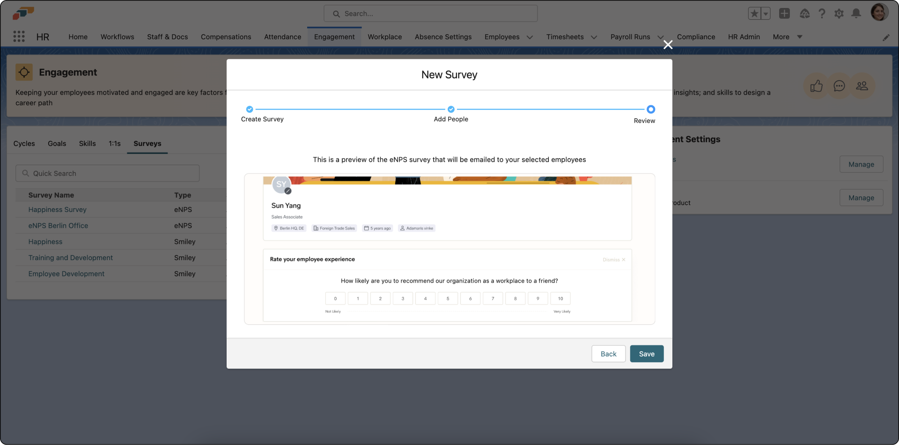This screenshot has height=445, width=899.
Task: Open the notifications bell icon
Action: [x=856, y=14]
